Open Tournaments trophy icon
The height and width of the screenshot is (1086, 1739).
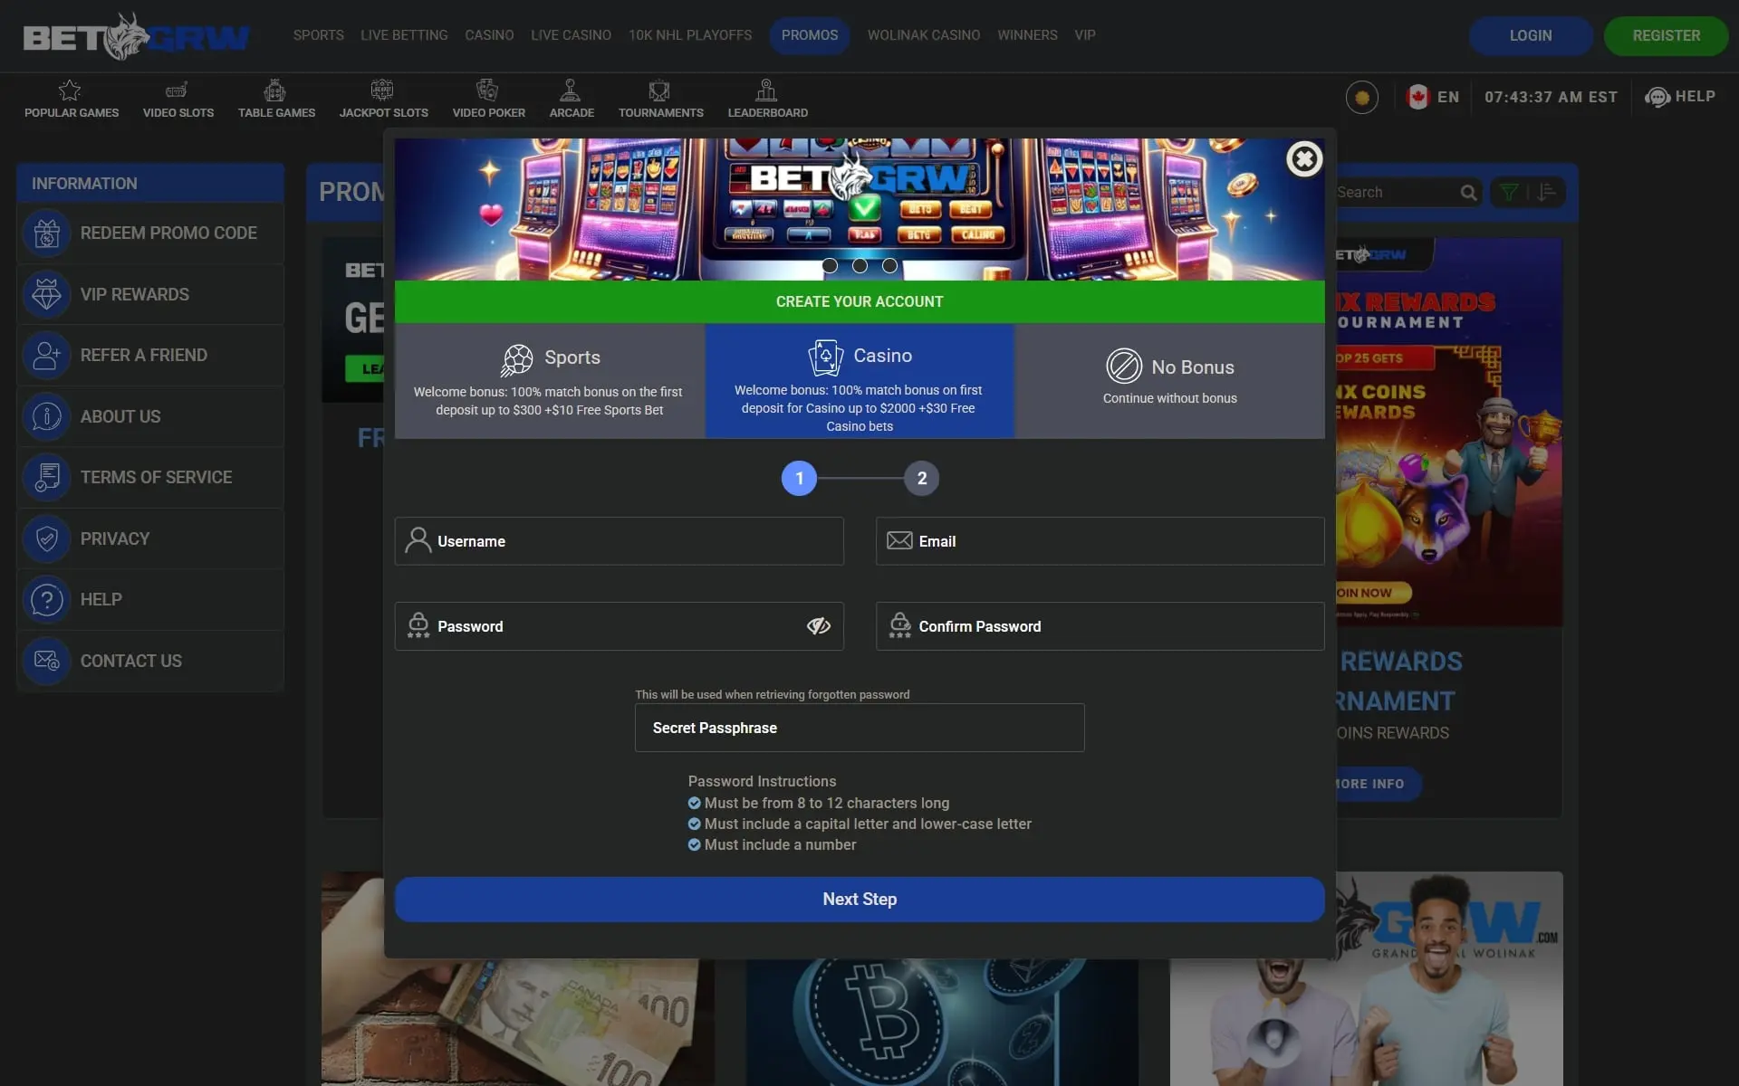coord(659,90)
